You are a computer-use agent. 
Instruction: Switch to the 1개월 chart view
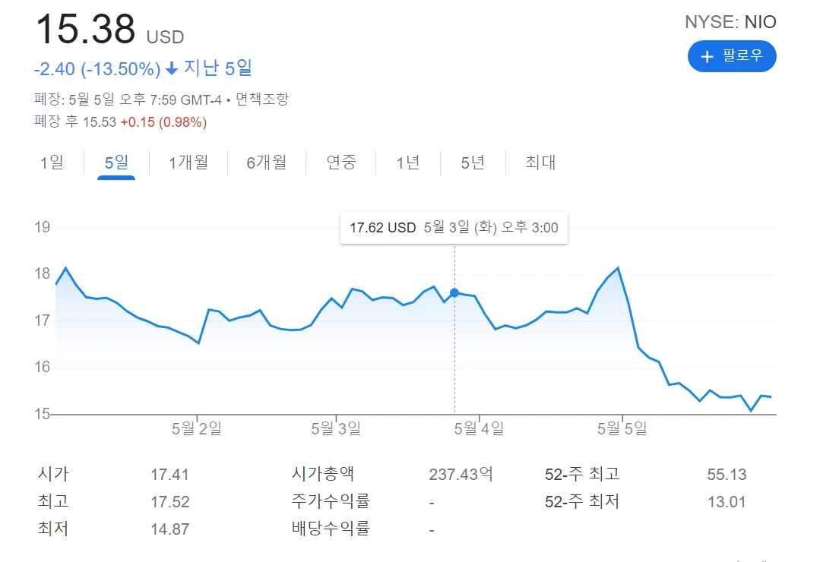pyautogui.click(x=188, y=163)
